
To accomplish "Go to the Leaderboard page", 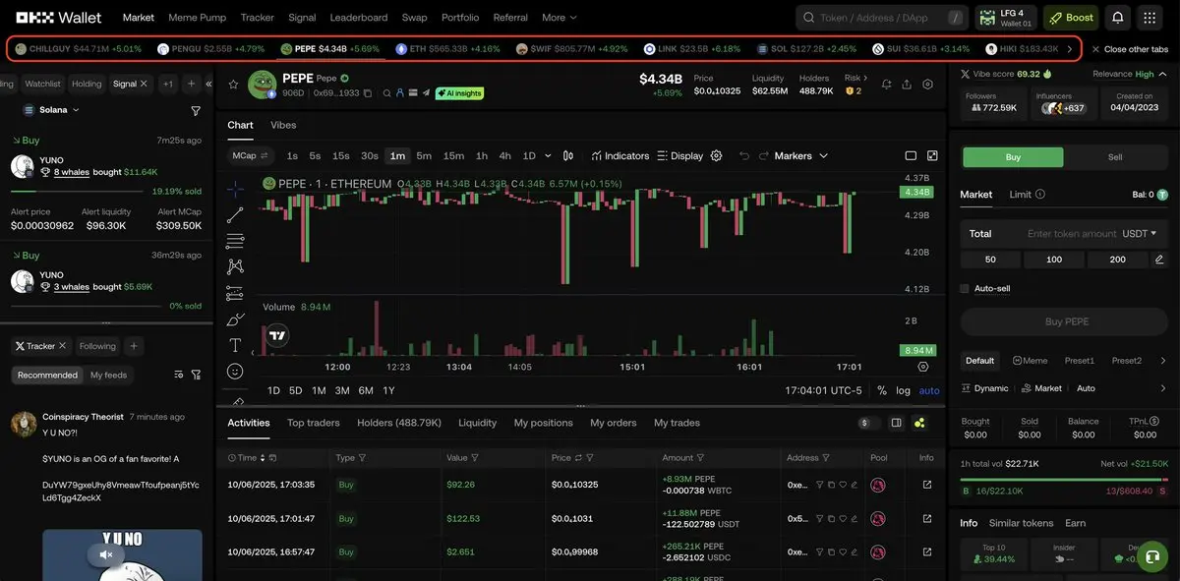I will click(359, 18).
